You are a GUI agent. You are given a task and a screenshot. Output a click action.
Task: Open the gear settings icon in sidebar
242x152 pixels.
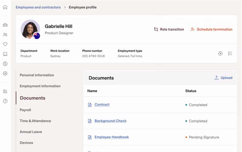(x=5, y=73)
